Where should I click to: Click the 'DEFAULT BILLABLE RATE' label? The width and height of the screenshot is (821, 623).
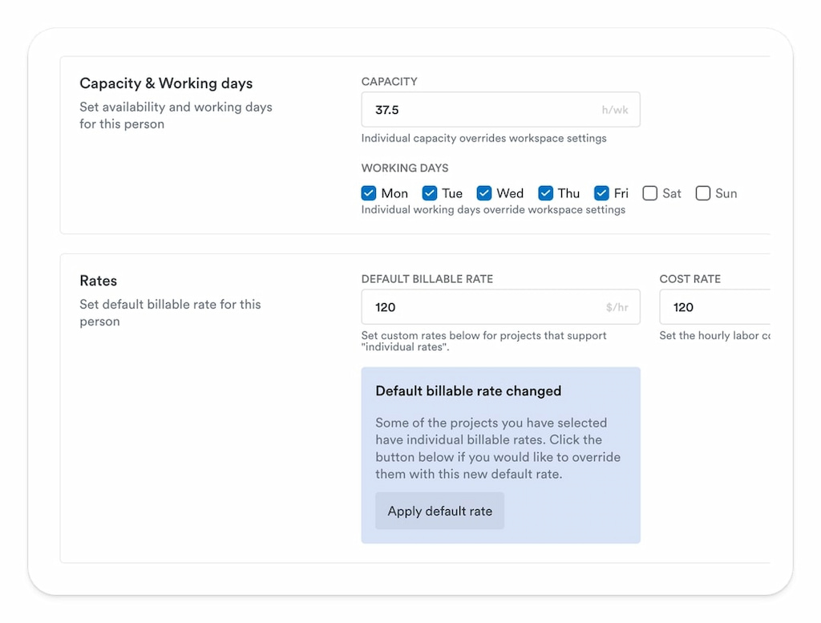(x=427, y=279)
